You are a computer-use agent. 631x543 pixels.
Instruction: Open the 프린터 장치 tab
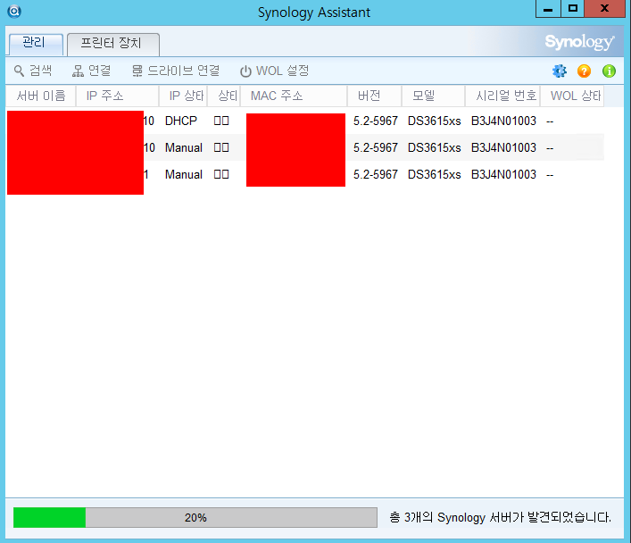113,44
